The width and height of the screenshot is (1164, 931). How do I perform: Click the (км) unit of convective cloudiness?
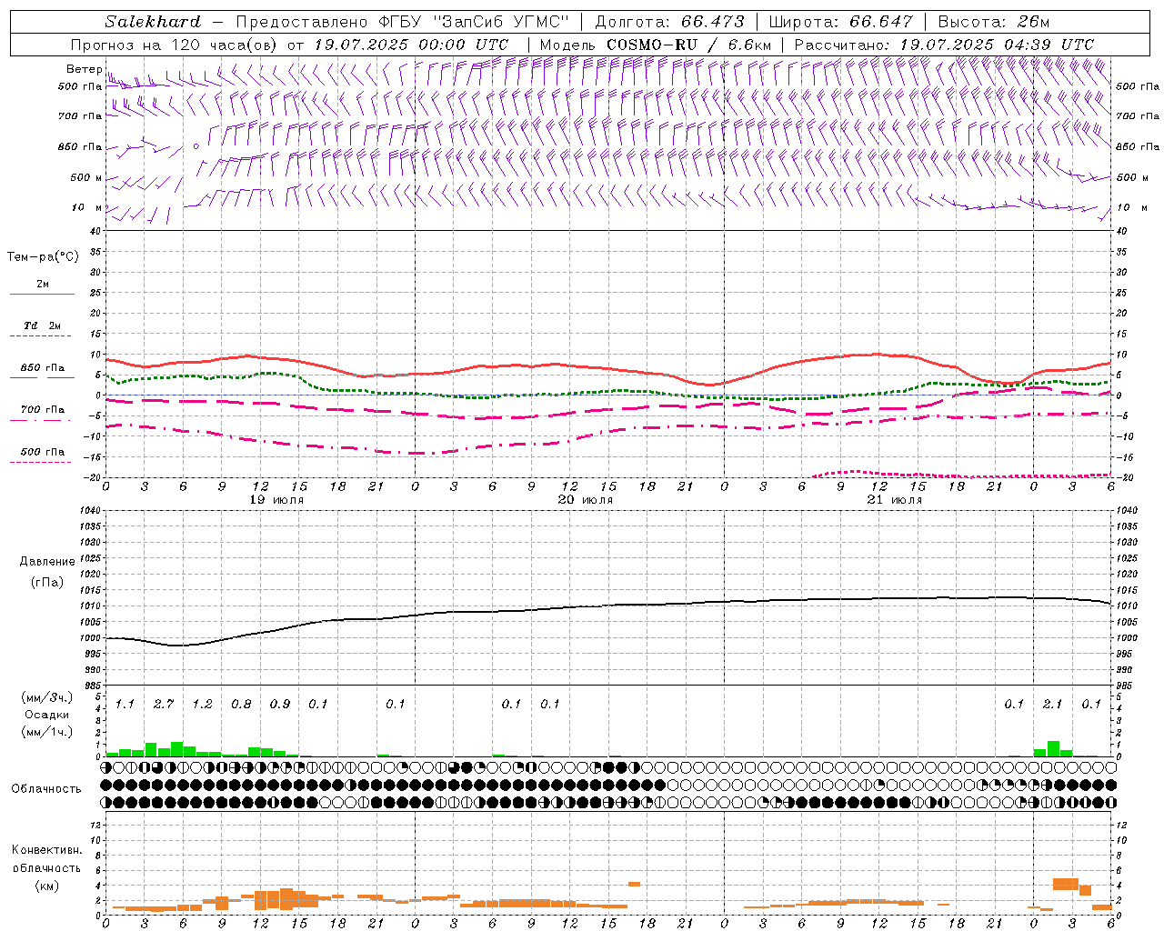coord(46,886)
